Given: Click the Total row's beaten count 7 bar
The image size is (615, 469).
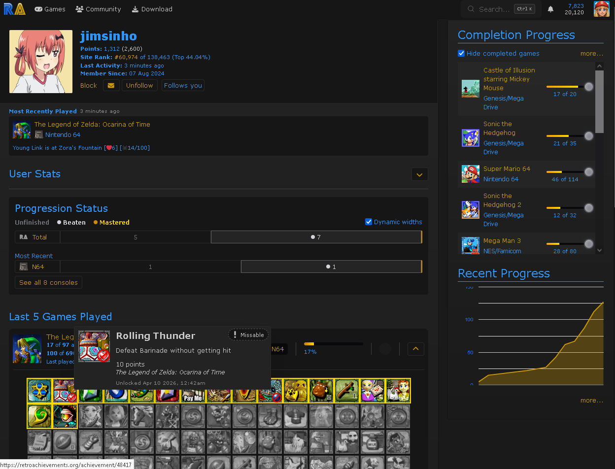Looking at the screenshot, I should tap(316, 237).
